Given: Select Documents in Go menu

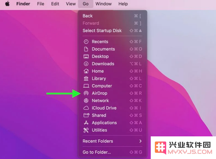Looking at the screenshot, I should click(112, 49).
